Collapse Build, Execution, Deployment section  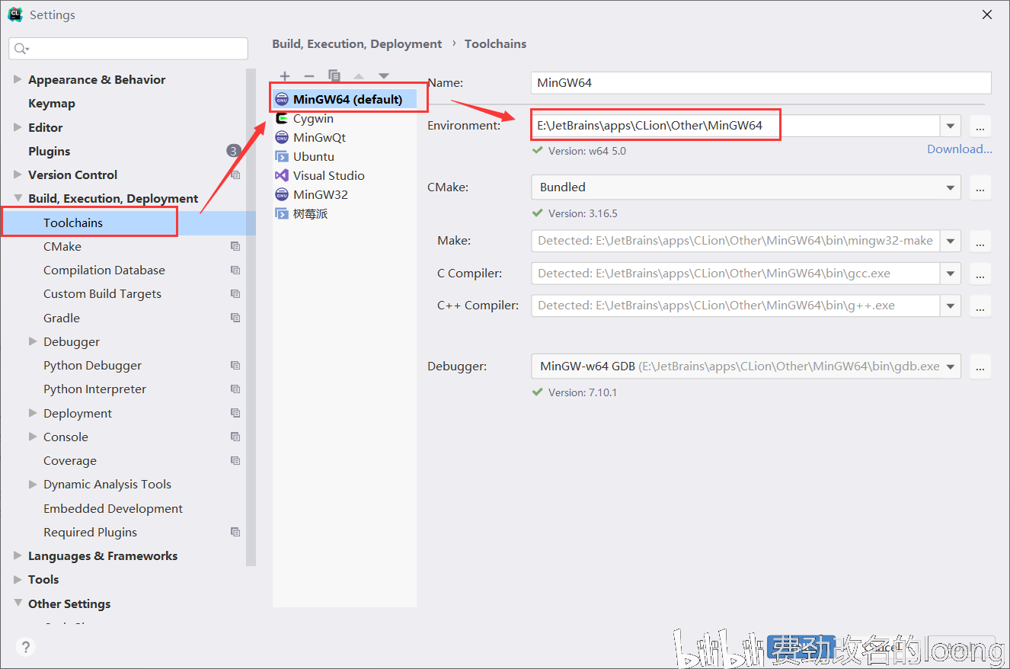[x=18, y=198]
